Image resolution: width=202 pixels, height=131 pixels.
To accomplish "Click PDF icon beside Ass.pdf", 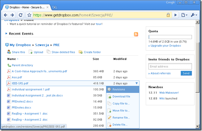I will pyautogui.click(x=9, y=77).
